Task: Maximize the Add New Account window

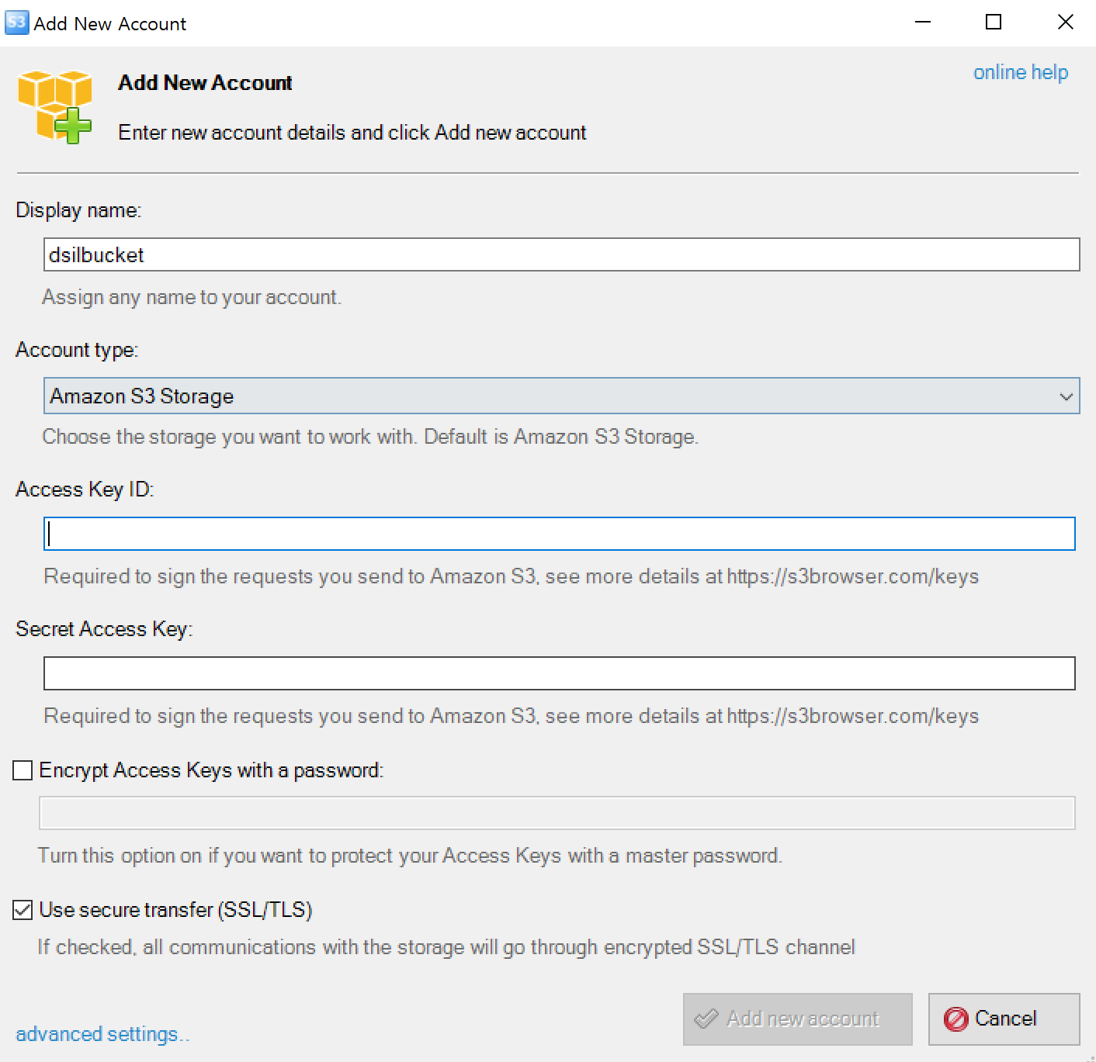Action: tap(994, 22)
